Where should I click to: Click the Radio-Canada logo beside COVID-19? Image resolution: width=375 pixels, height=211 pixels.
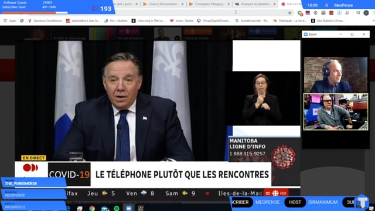point(30,168)
